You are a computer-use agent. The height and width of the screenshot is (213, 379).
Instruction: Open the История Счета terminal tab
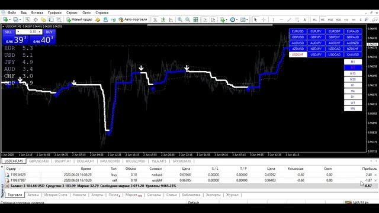tap(56, 195)
